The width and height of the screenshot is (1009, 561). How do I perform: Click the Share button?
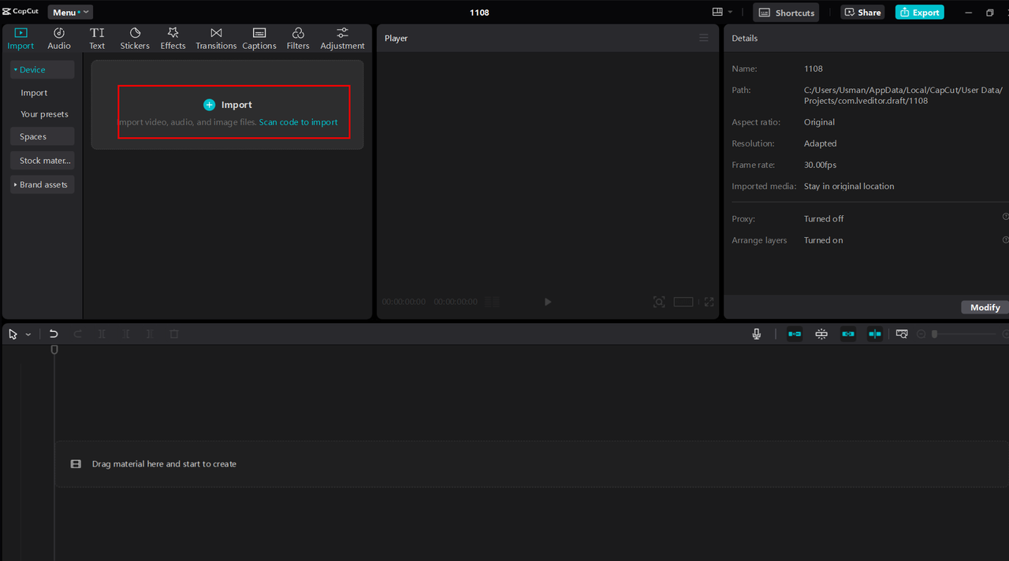pos(862,13)
